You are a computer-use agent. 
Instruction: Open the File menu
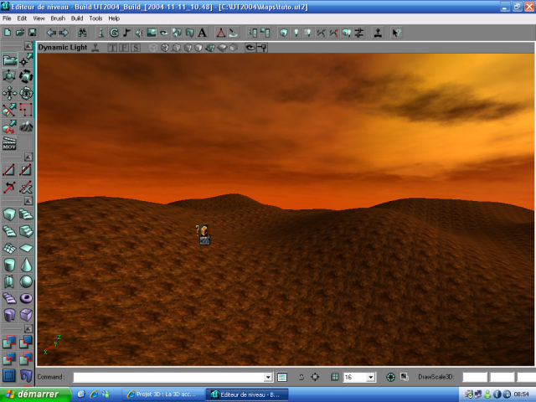[x=7, y=18]
